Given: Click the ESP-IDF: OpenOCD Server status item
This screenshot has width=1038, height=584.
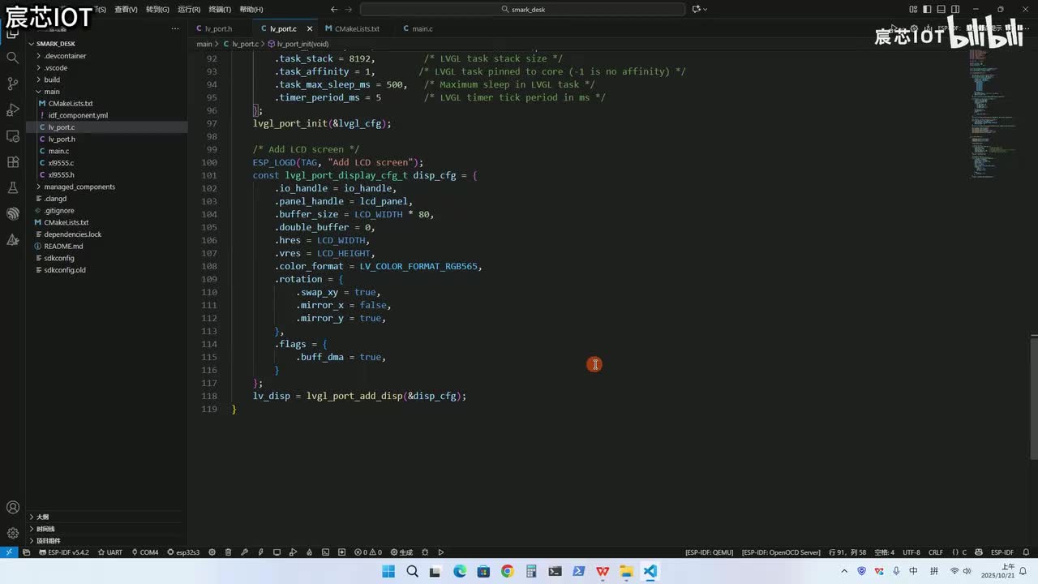Looking at the screenshot, I should click(781, 552).
